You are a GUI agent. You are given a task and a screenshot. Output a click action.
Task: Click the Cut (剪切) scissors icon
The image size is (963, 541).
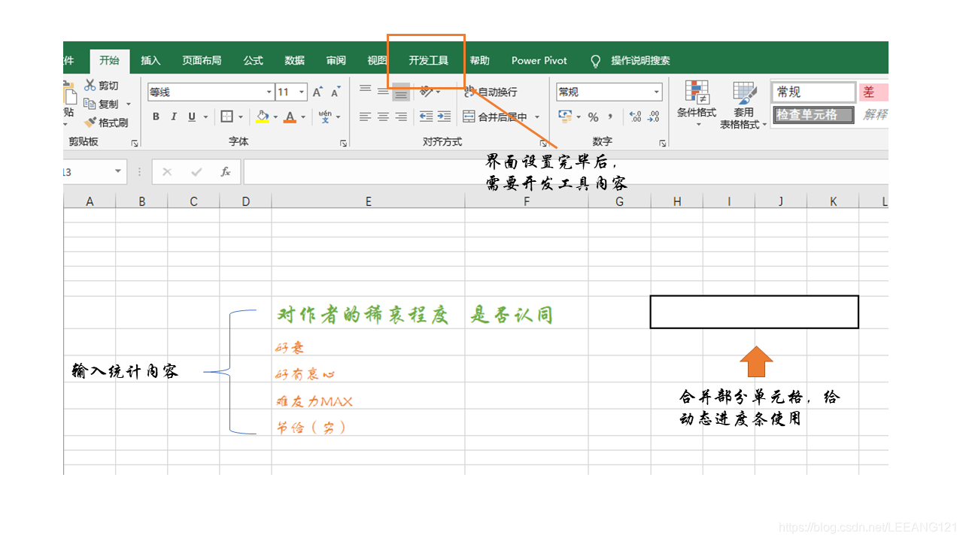point(90,86)
